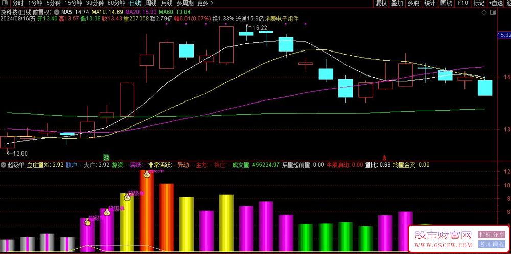Switch to the 分时 intraday view

18,3
